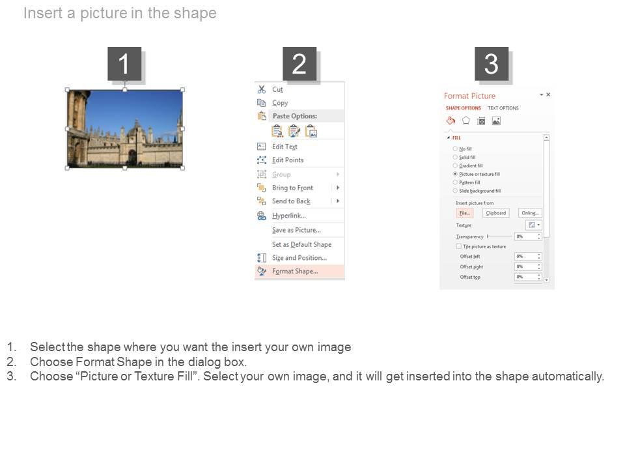Screen dimensions: 625x469
Task: Click the Offset left value field
Action: point(525,256)
